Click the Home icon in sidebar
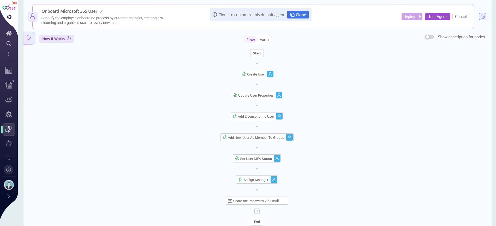This screenshot has height=226, width=496. [9, 33]
